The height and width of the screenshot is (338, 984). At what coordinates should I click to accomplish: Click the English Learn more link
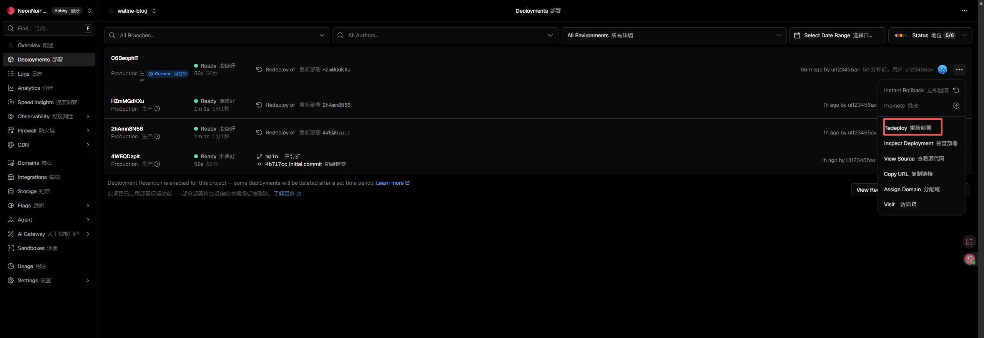point(393,183)
